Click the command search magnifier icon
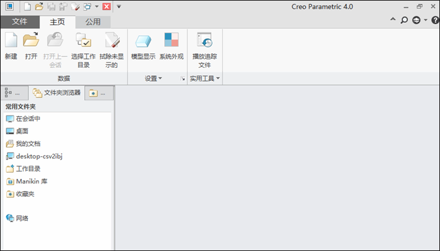 coord(404,20)
